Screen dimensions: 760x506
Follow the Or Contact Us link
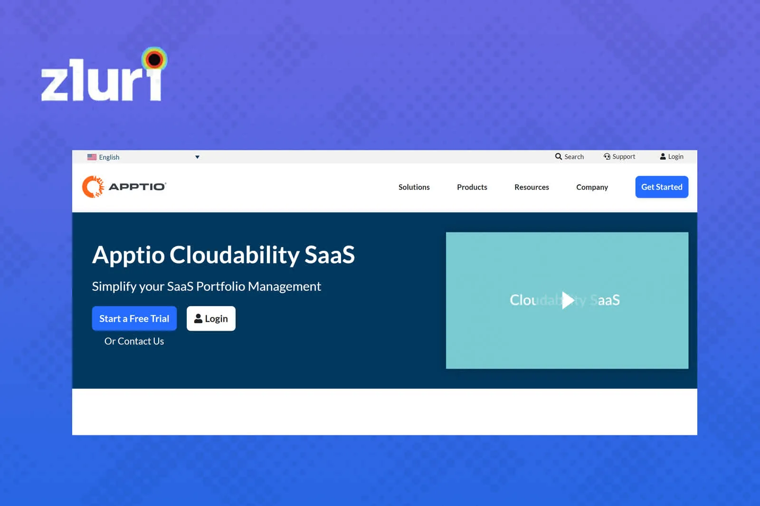pyautogui.click(x=134, y=341)
